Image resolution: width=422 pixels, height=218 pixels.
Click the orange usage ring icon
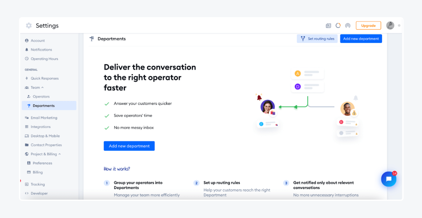pyautogui.click(x=338, y=26)
